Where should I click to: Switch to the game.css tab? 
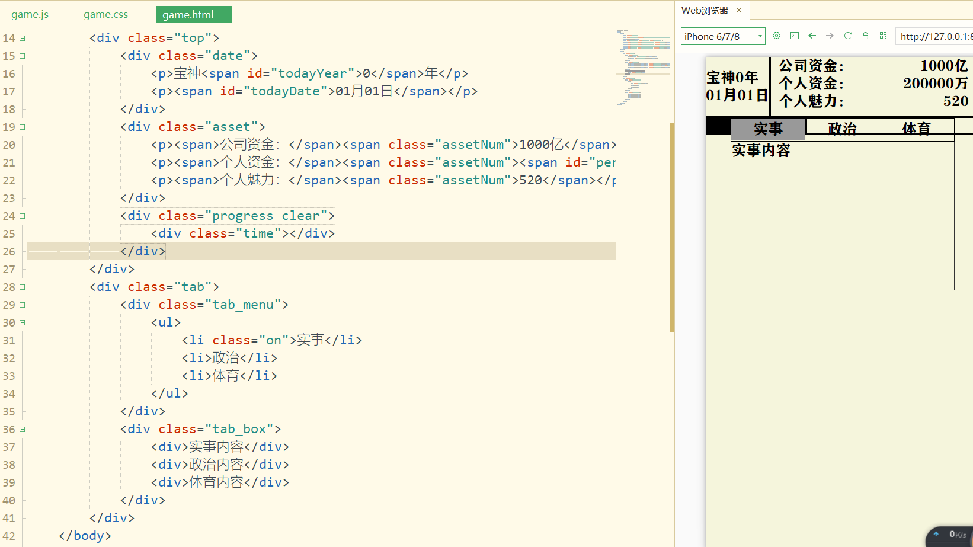pyautogui.click(x=105, y=14)
